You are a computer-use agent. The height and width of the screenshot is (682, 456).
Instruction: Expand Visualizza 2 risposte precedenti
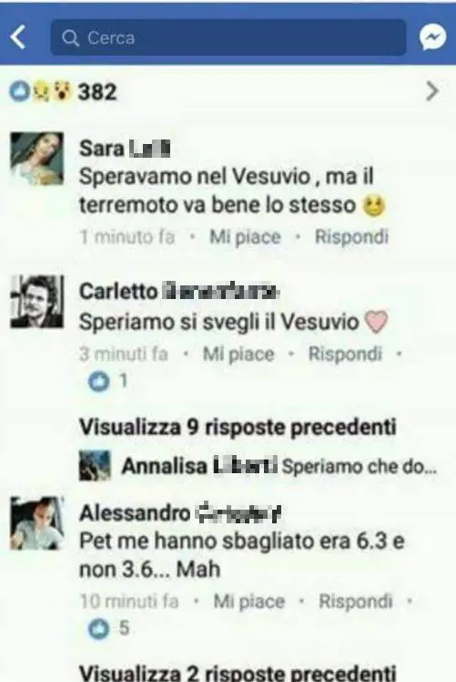coord(238,672)
